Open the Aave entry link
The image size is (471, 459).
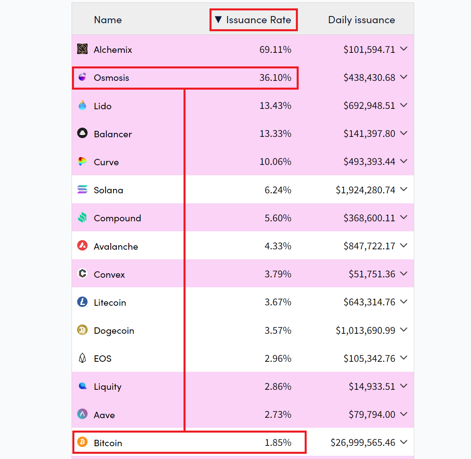click(104, 414)
